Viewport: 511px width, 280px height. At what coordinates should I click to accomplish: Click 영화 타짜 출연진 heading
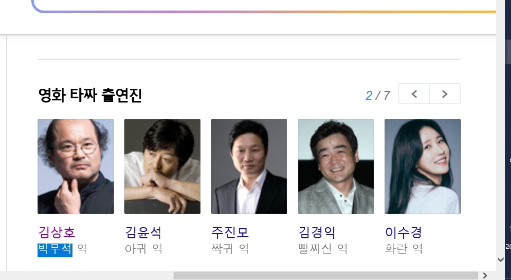click(90, 95)
